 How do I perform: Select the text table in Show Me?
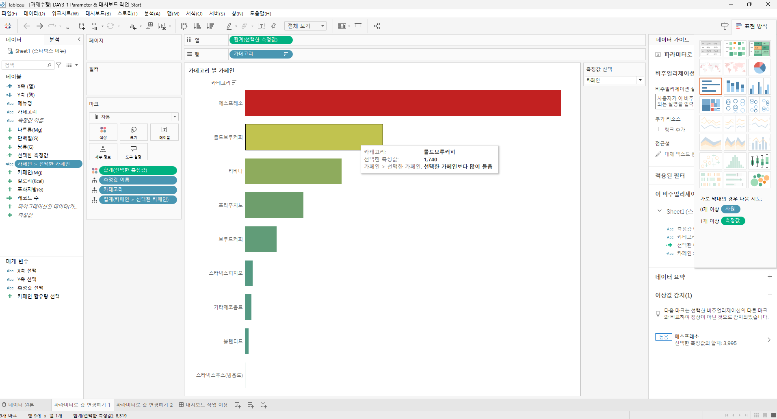click(x=711, y=49)
